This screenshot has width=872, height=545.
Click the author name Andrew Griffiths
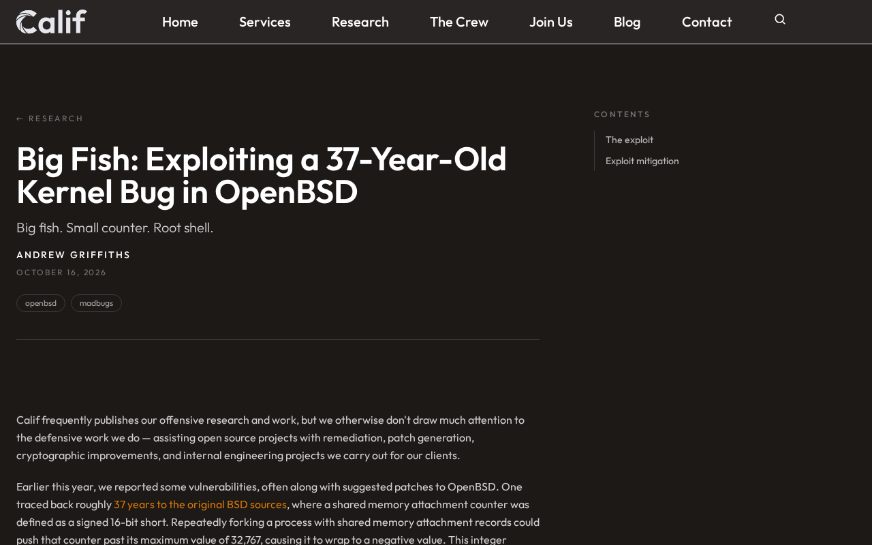[x=74, y=255]
